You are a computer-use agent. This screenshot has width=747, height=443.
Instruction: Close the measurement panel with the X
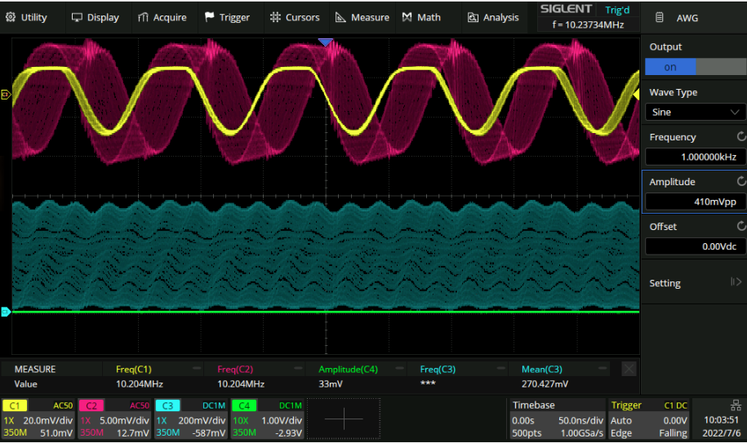point(629,370)
